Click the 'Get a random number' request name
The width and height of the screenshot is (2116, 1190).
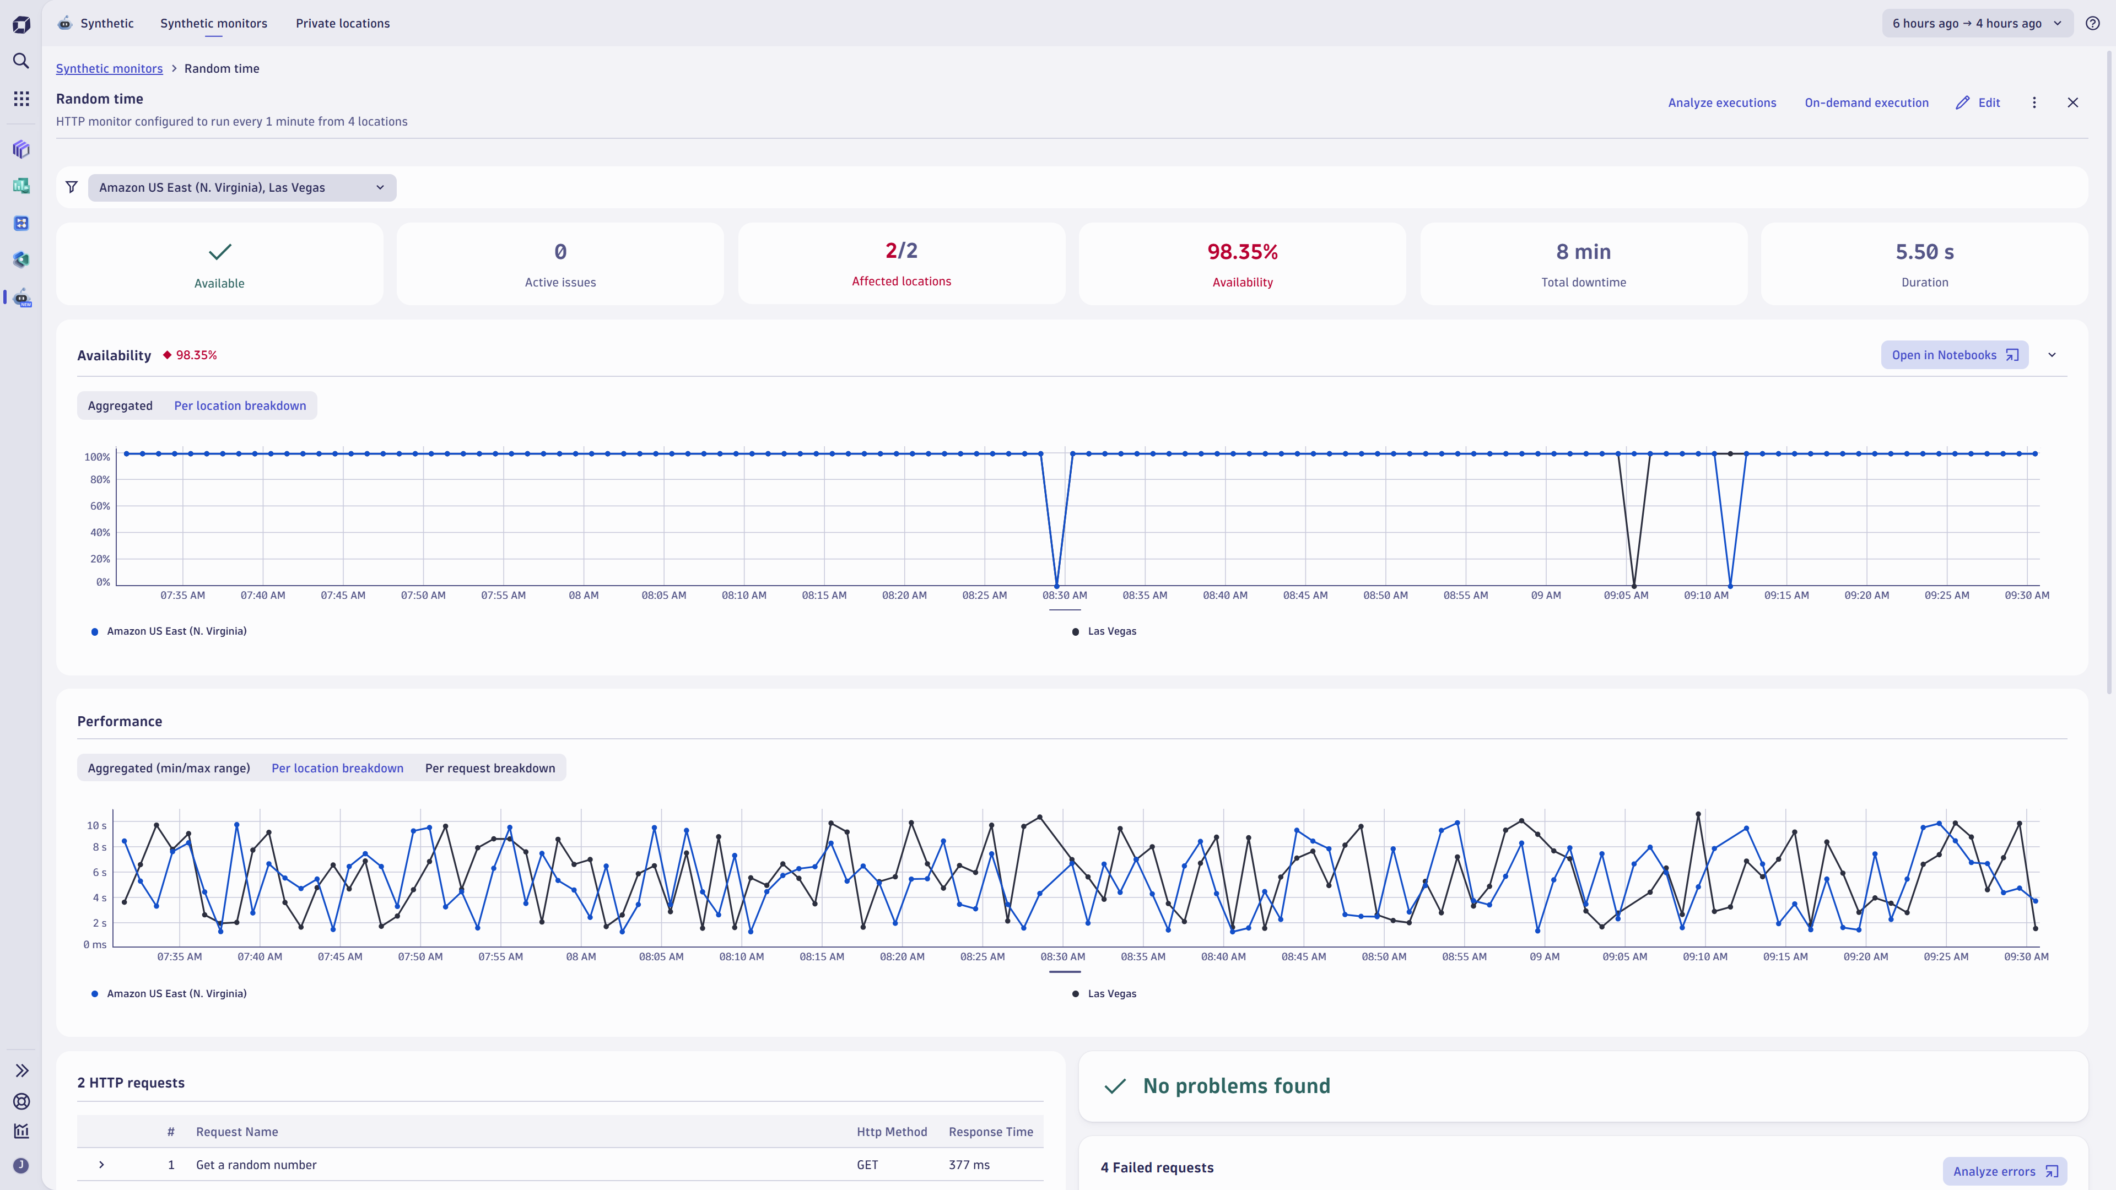(x=256, y=1165)
